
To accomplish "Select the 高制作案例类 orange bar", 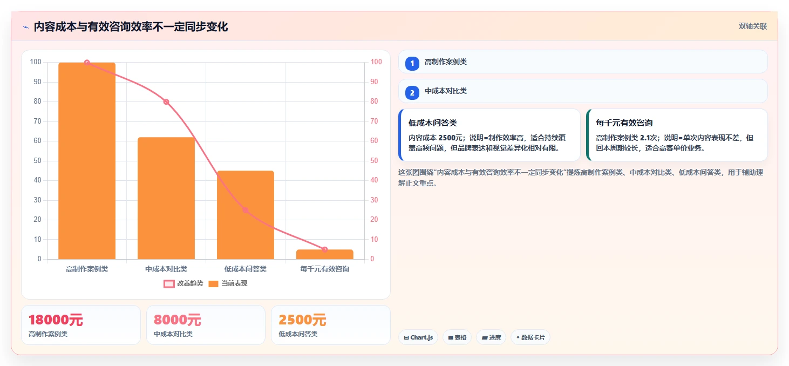I will (x=87, y=161).
